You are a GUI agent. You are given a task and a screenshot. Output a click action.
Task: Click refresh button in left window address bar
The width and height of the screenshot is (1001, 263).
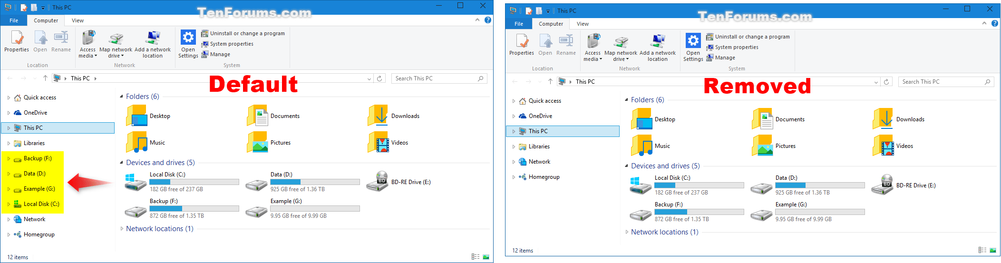coord(379,78)
